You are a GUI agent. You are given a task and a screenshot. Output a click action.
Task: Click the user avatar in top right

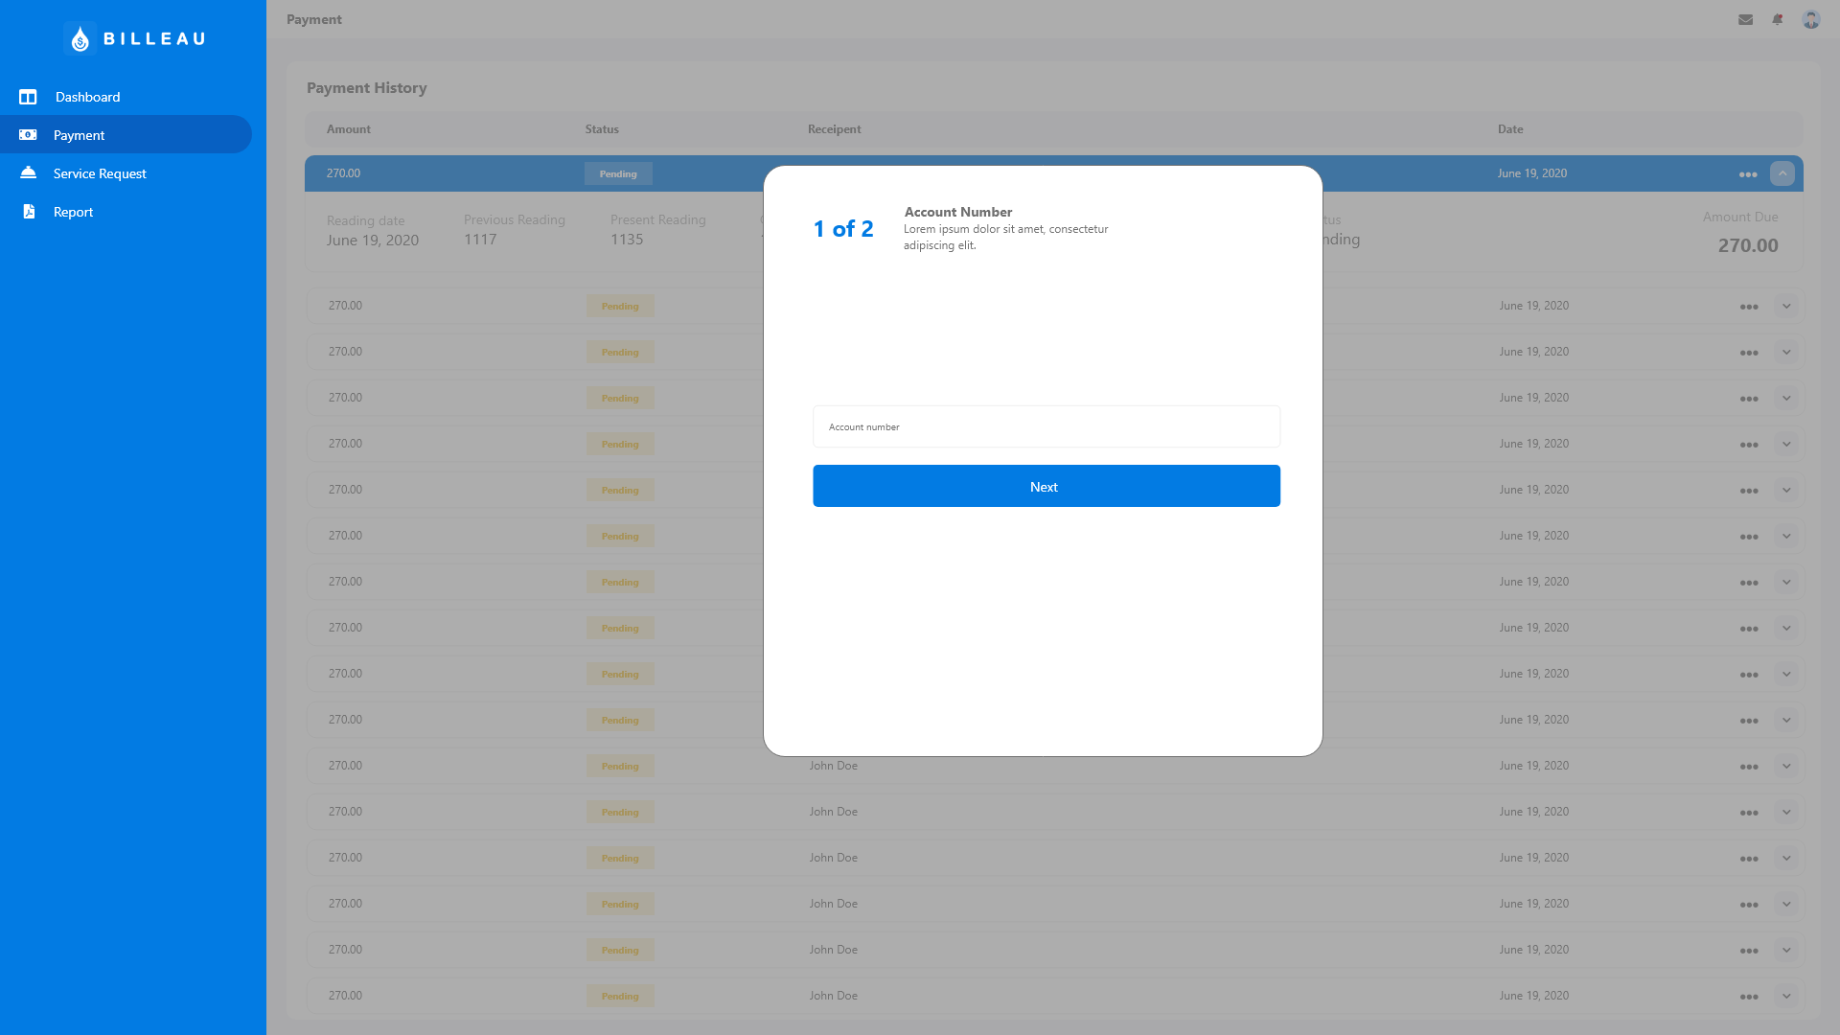pos(1810,19)
